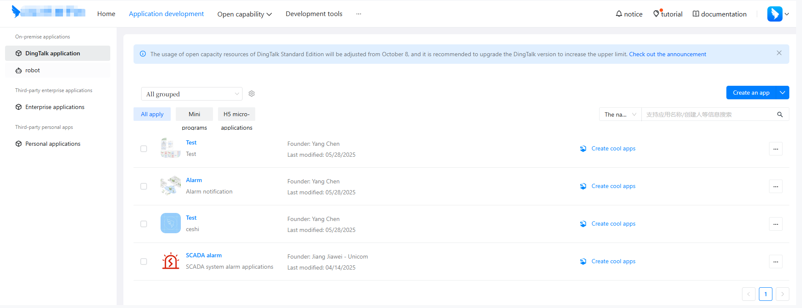Check the box for Alarm app
Image resolution: width=802 pixels, height=308 pixels.
point(144,186)
